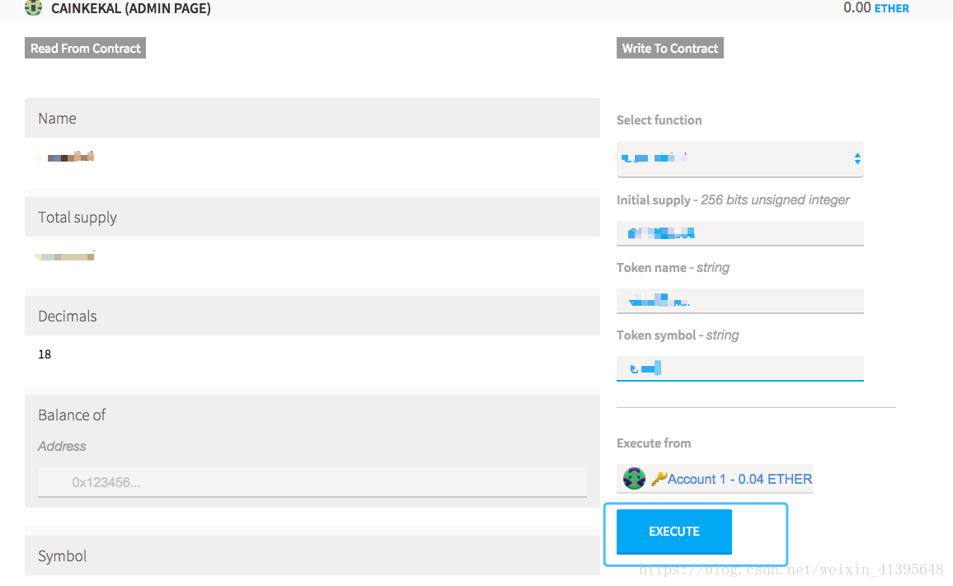Click the select function up-down arrows
The height and width of the screenshot is (586, 953).
(857, 159)
